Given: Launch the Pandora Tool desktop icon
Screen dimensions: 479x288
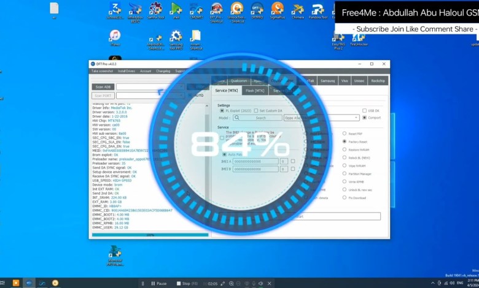Looking at the screenshot, I should [317, 10].
